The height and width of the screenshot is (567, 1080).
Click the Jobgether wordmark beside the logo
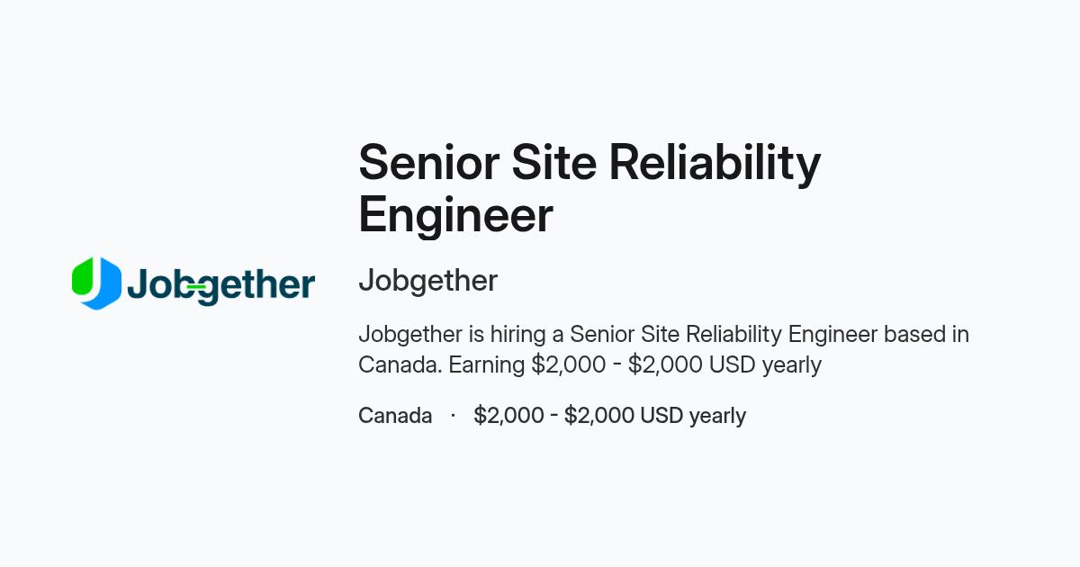(220, 285)
